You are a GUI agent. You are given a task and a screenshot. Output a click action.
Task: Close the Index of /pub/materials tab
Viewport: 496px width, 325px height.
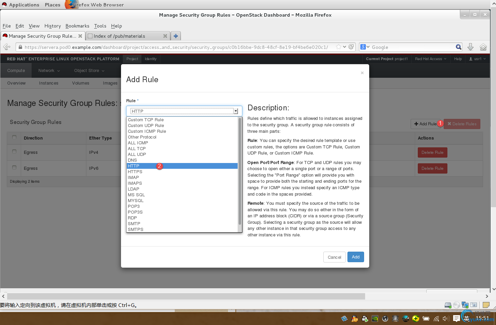[x=165, y=36]
